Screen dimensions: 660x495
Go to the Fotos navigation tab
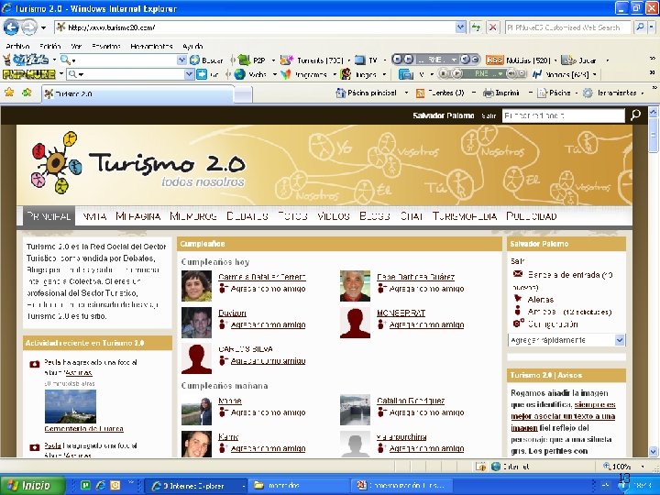point(292,216)
